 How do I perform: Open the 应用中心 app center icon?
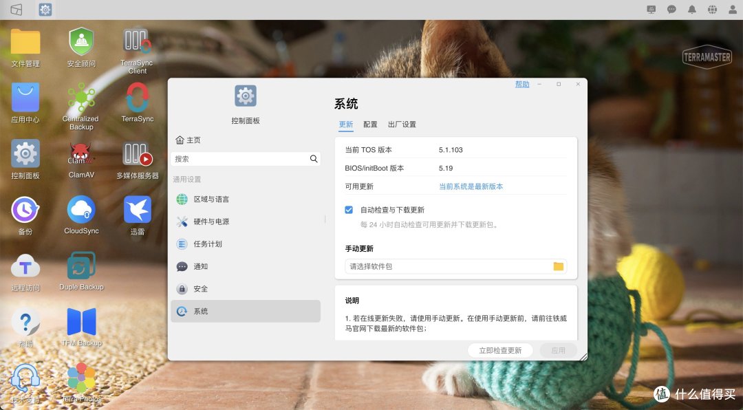[x=25, y=97]
